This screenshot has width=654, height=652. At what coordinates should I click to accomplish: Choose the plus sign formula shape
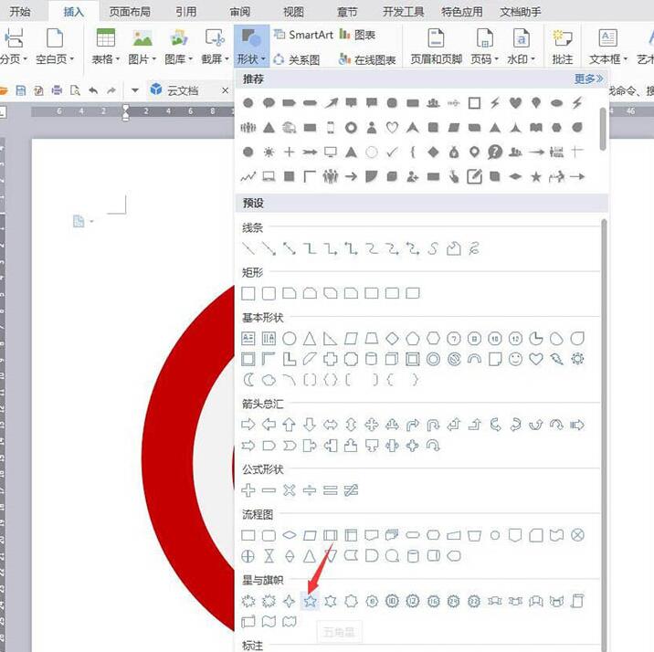click(248, 489)
